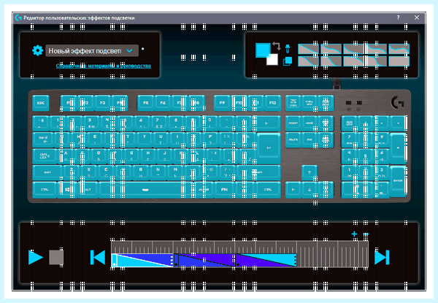Select the numpad 1 key
The width and height of the screenshot is (438, 303).
(350, 172)
